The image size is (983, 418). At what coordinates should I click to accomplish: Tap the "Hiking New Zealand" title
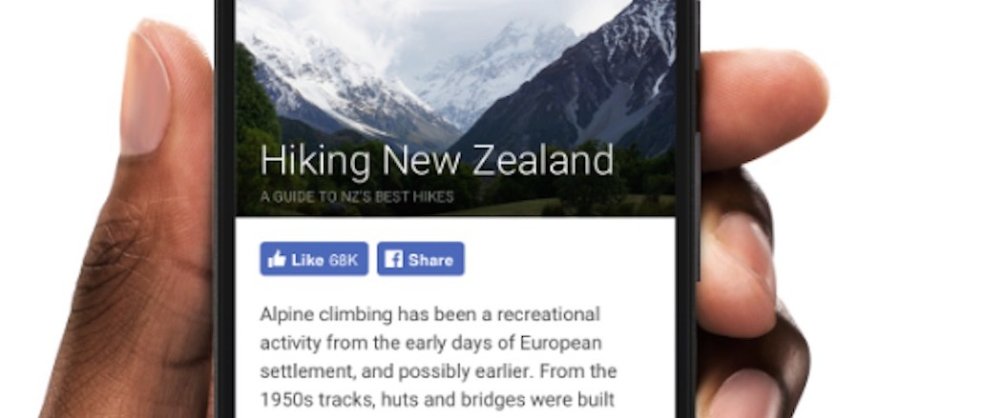point(437,161)
